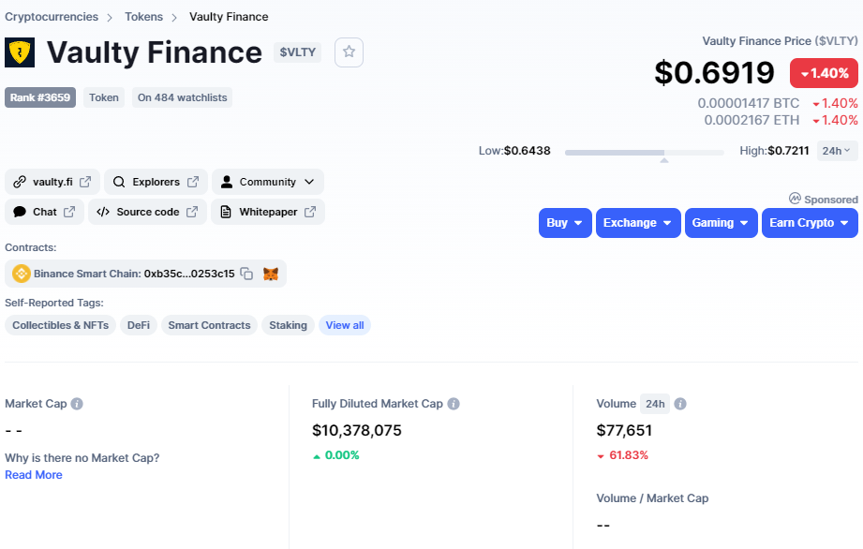Click the Token badge
Image resolution: width=863 pixels, height=549 pixels.
pos(104,97)
